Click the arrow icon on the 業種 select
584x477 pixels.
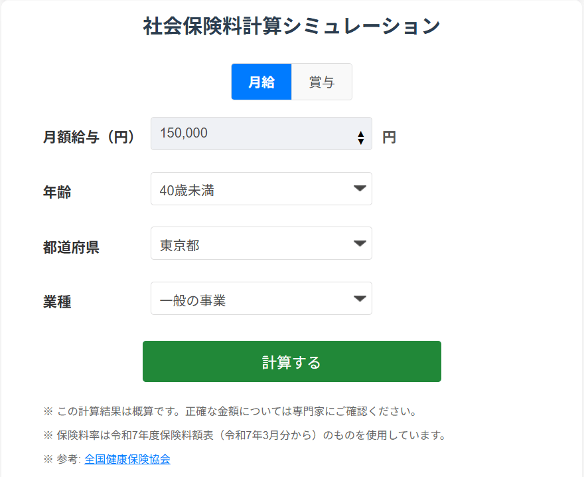point(360,298)
